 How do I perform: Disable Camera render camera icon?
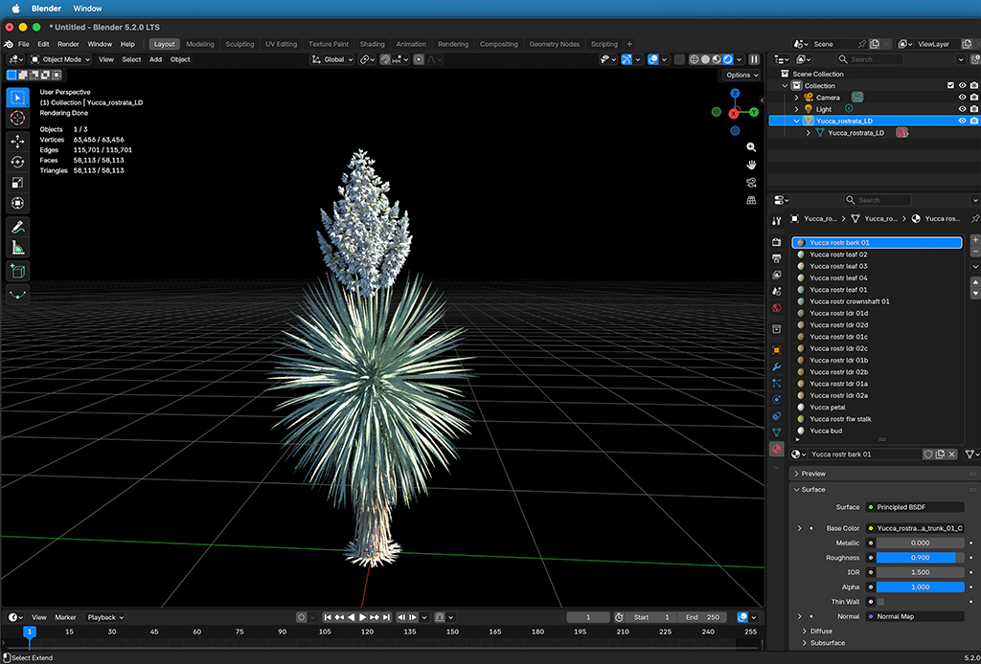[974, 98]
